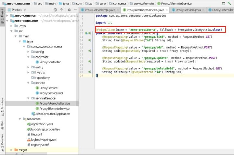Click ProxyARemoteService breadcrumb
234x155 pixels.
pyautogui.click(x=175, y=4)
